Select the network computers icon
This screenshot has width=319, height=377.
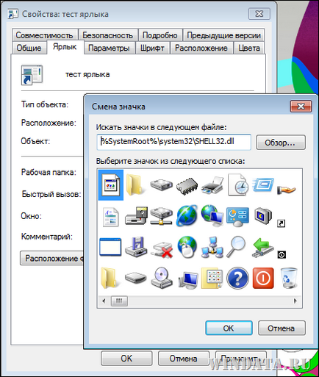(x=212, y=248)
